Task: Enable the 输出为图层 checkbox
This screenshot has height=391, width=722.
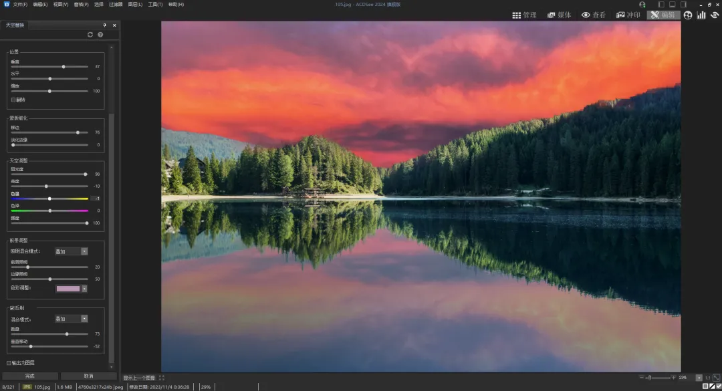Action: [9, 363]
